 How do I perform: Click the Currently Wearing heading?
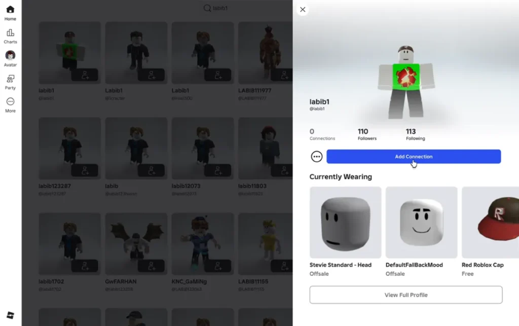point(341,177)
